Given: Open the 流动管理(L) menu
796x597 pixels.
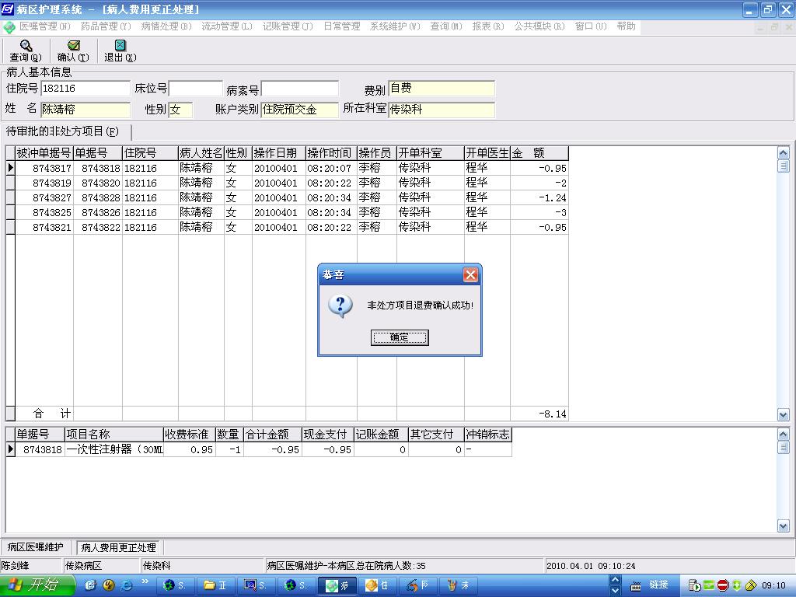Looking at the screenshot, I should [227, 26].
